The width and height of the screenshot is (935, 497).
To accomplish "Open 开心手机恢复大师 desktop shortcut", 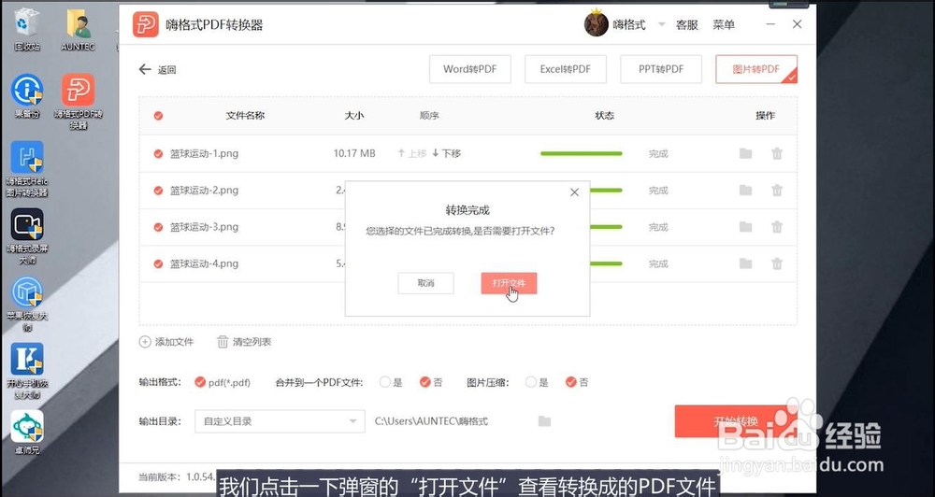I will 27,371.
